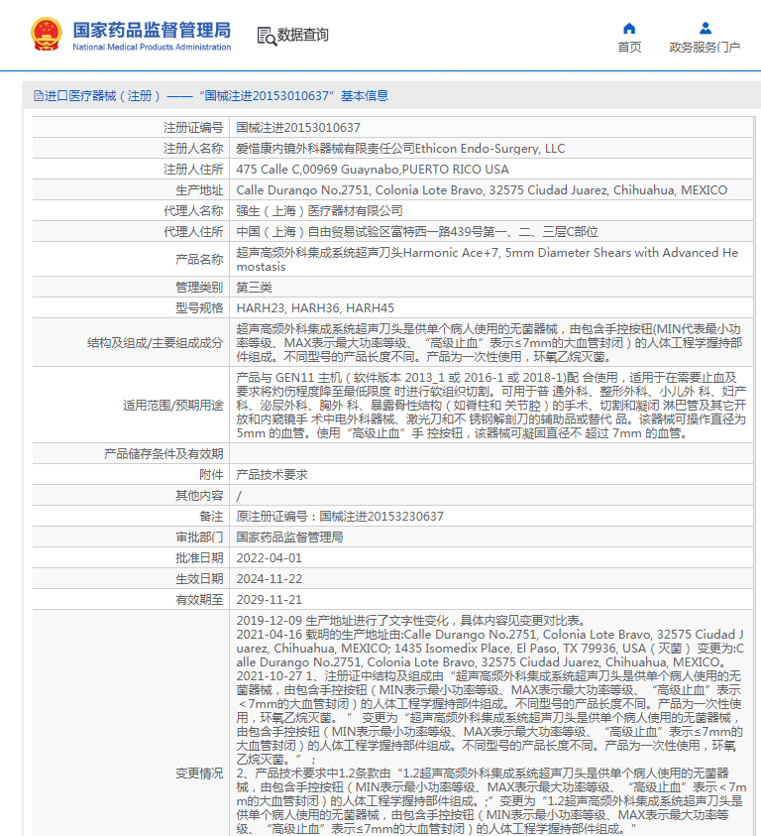This screenshot has height=836, width=761.
Task: Select the 注册证编号 value 国械注进20153010637
Action: [298, 128]
